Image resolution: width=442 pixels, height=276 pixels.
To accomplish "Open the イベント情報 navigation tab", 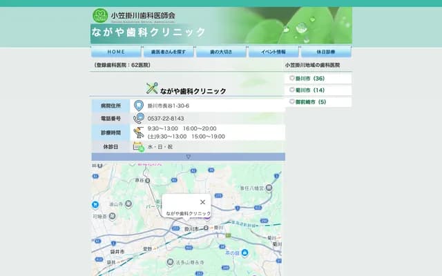I will 273,52.
